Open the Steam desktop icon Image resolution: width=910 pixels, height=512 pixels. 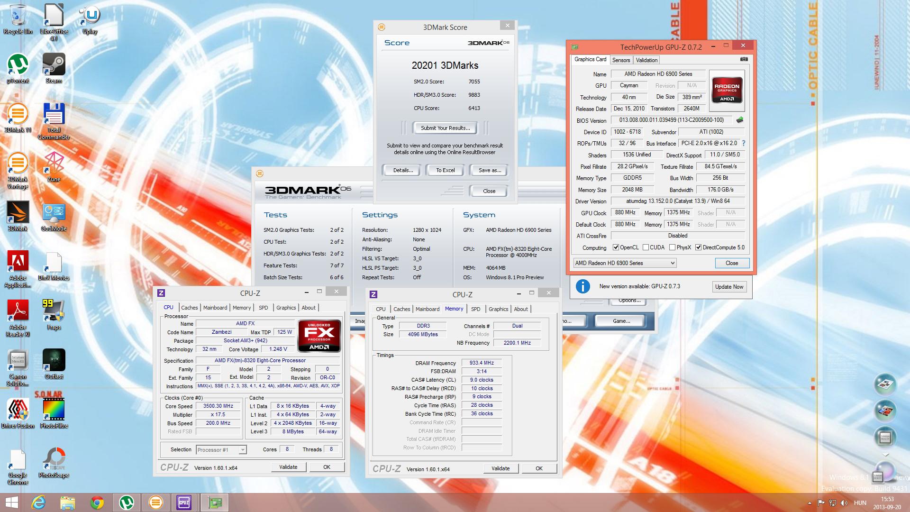point(54,68)
